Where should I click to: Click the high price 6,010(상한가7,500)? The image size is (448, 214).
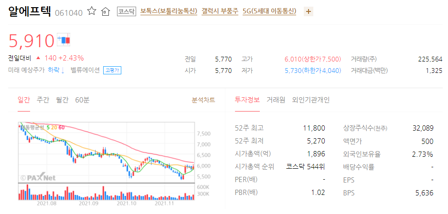point(313,59)
